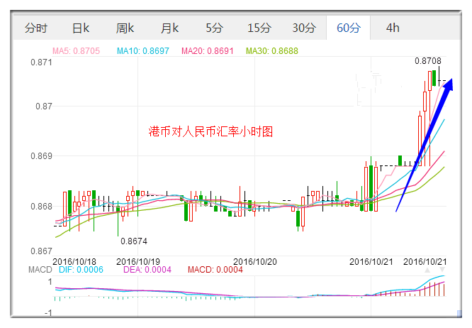Click the MA20: 0.8691 legend label
The height and width of the screenshot is (328, 472).
[x=208, y=50]
